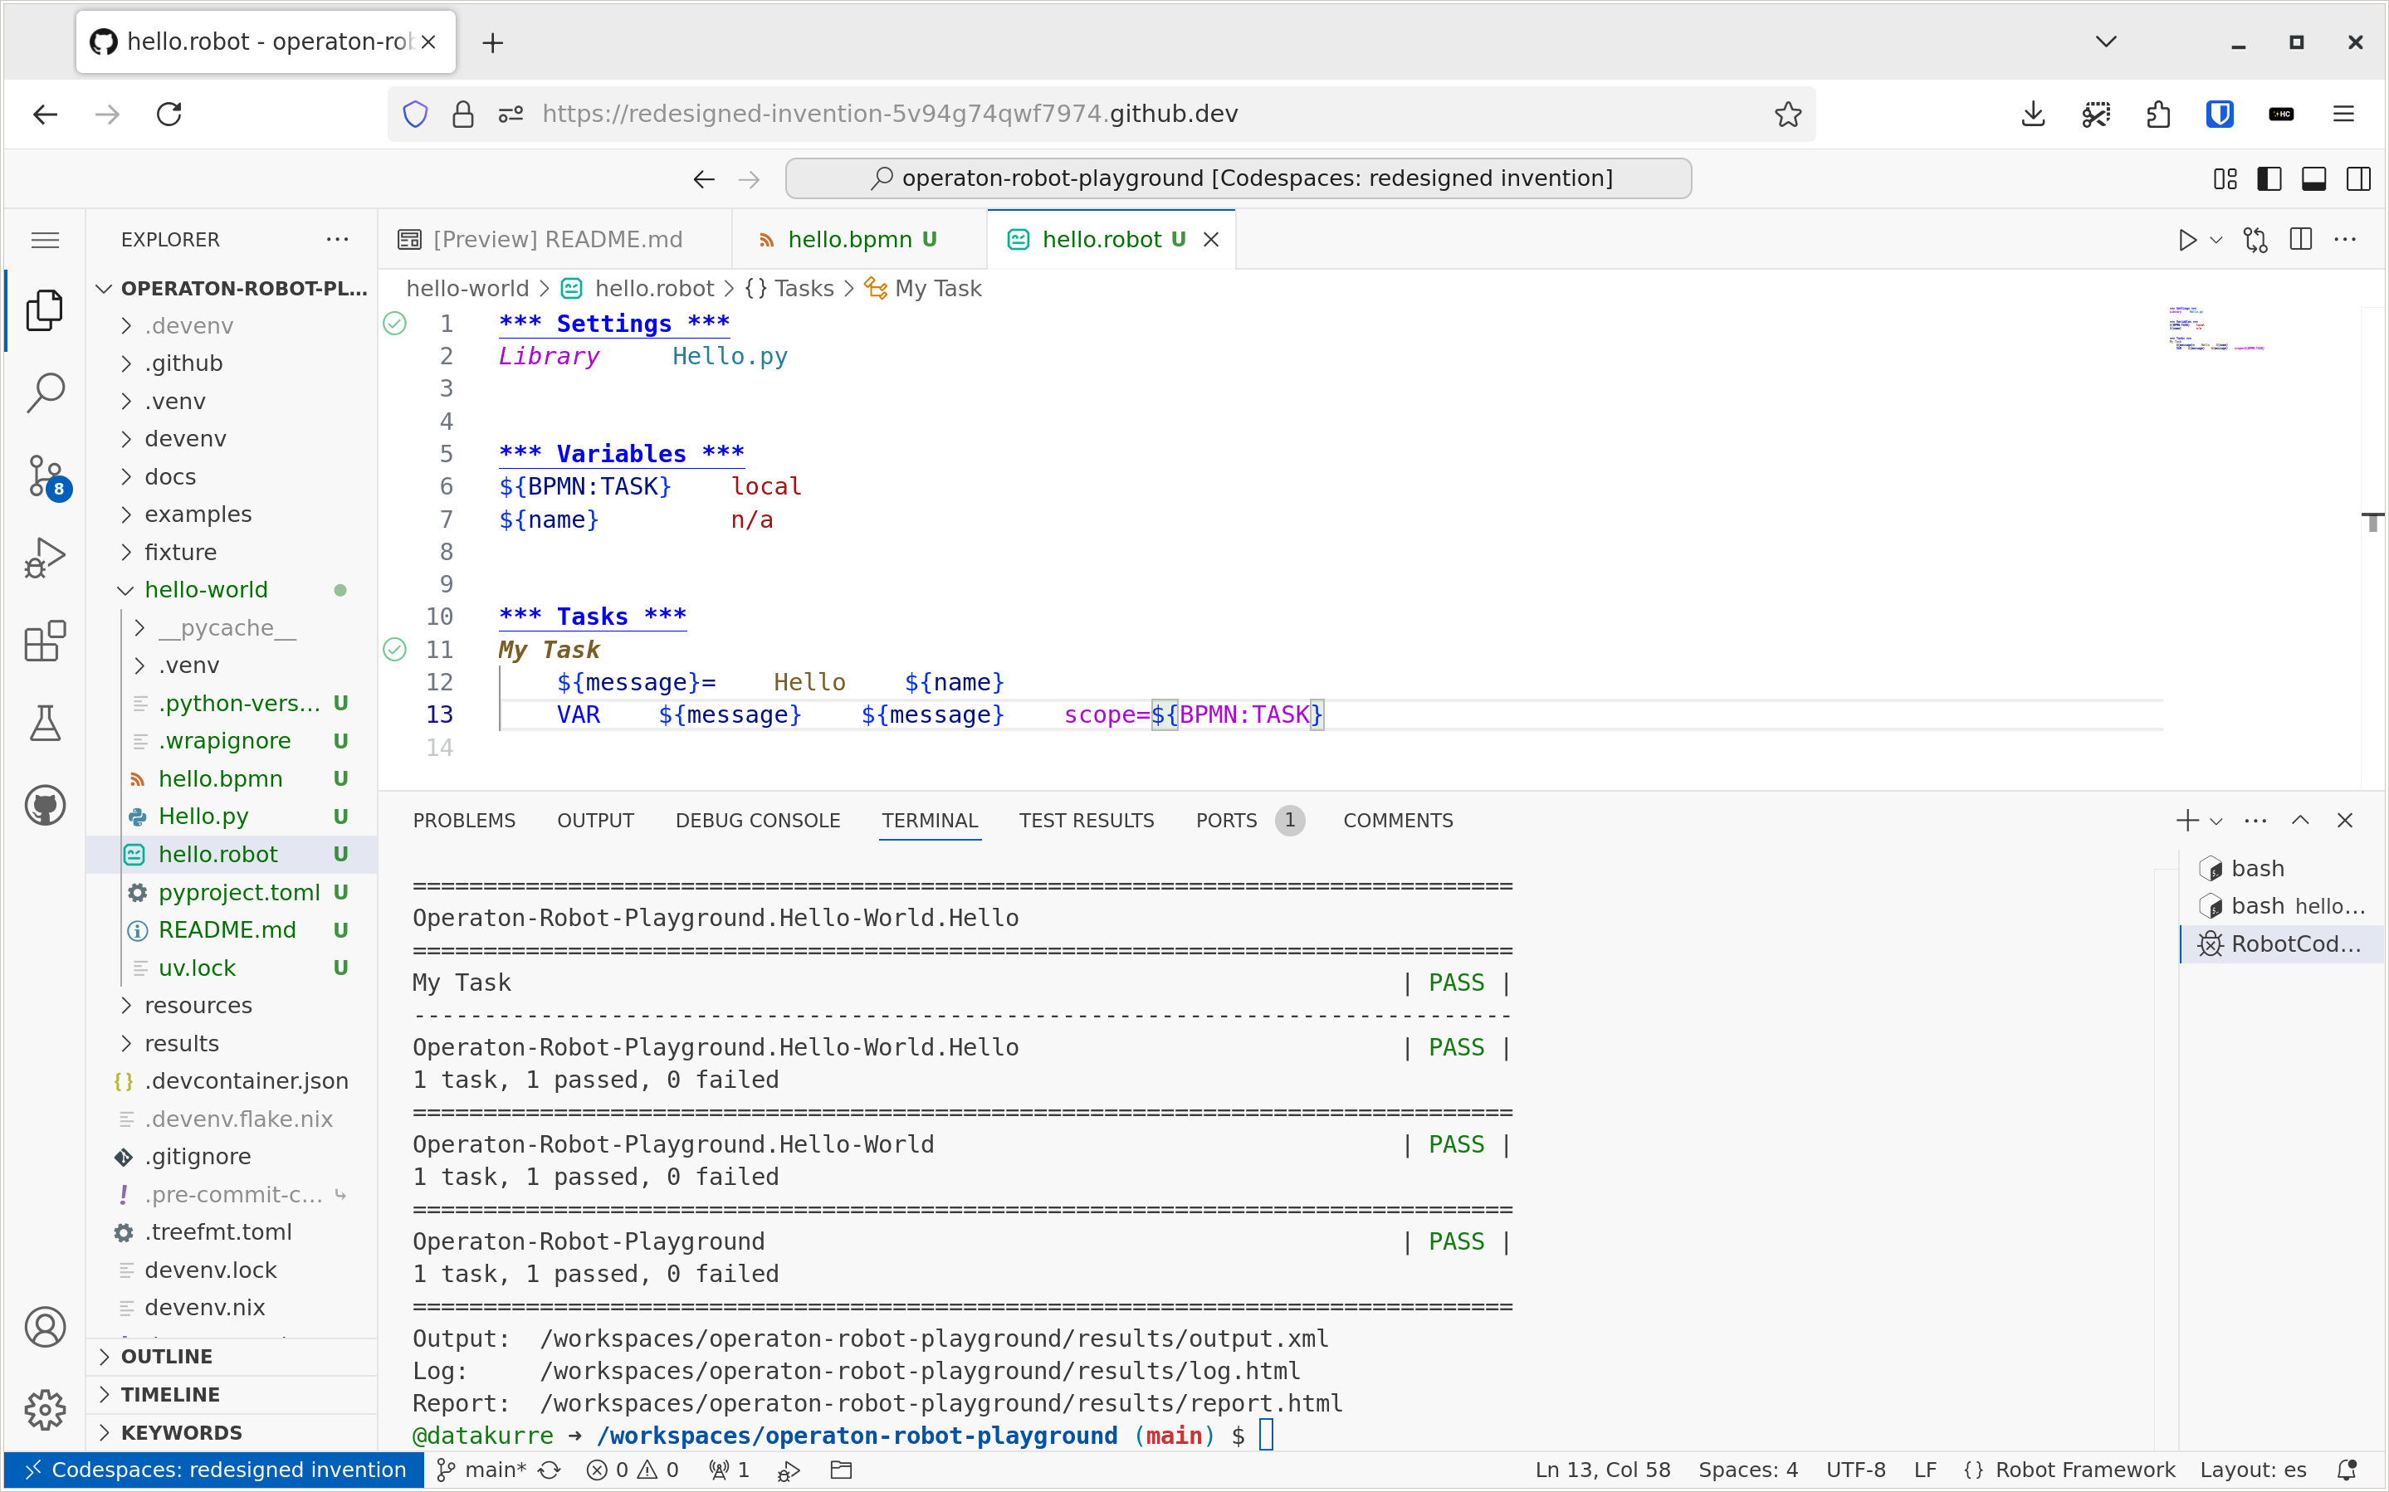The height and width of the screenshot is (1492, 2389).
Task: Open the hamburger application menu
Action: pyautogui.click(x=44, y=240)
